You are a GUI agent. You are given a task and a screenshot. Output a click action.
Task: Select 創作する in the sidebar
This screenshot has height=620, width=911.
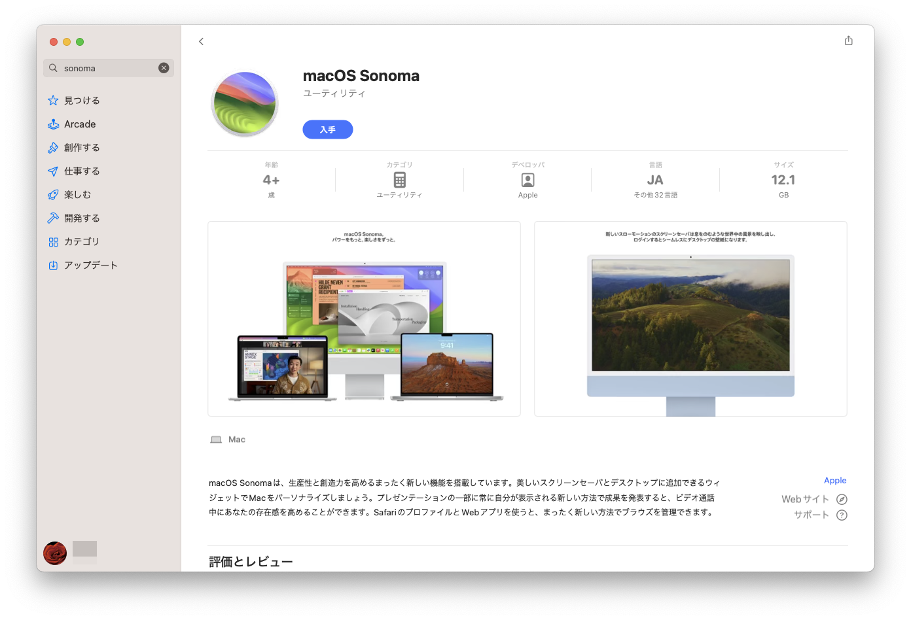click(x=82, y=147)
